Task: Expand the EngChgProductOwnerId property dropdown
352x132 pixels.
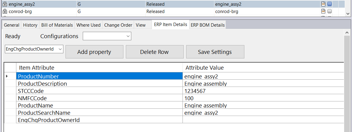Action: [60, 49]
